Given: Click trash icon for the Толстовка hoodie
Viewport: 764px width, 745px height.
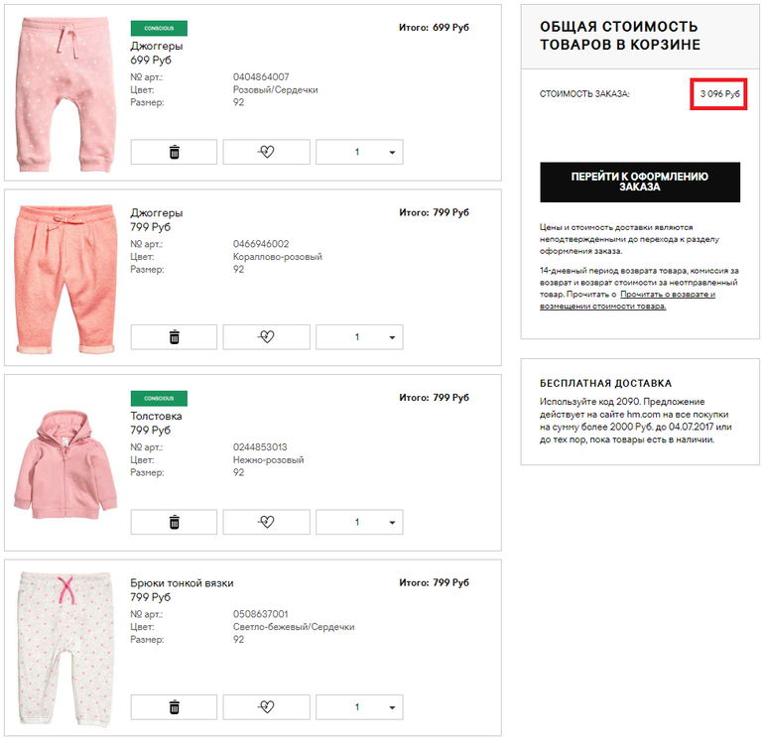Looking at the screenshot, I should (x=174, y=522).
